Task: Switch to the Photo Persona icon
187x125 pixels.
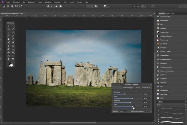Action: tap(4, 6)
